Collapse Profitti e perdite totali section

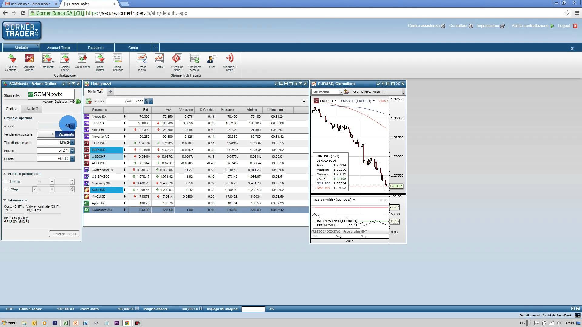tap(5, 174)
